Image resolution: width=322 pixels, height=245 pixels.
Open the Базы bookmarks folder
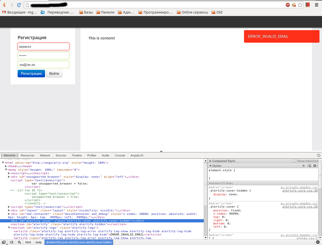pos(86,12)
